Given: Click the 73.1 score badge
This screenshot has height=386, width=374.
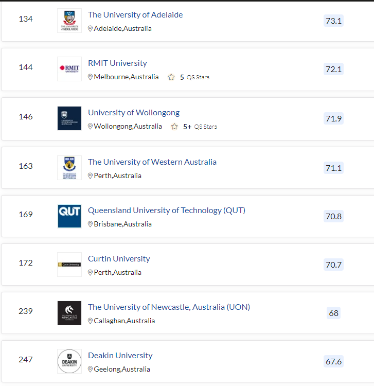Looking at the screenshot, I should pyautogui.click(x=333, y=21).
